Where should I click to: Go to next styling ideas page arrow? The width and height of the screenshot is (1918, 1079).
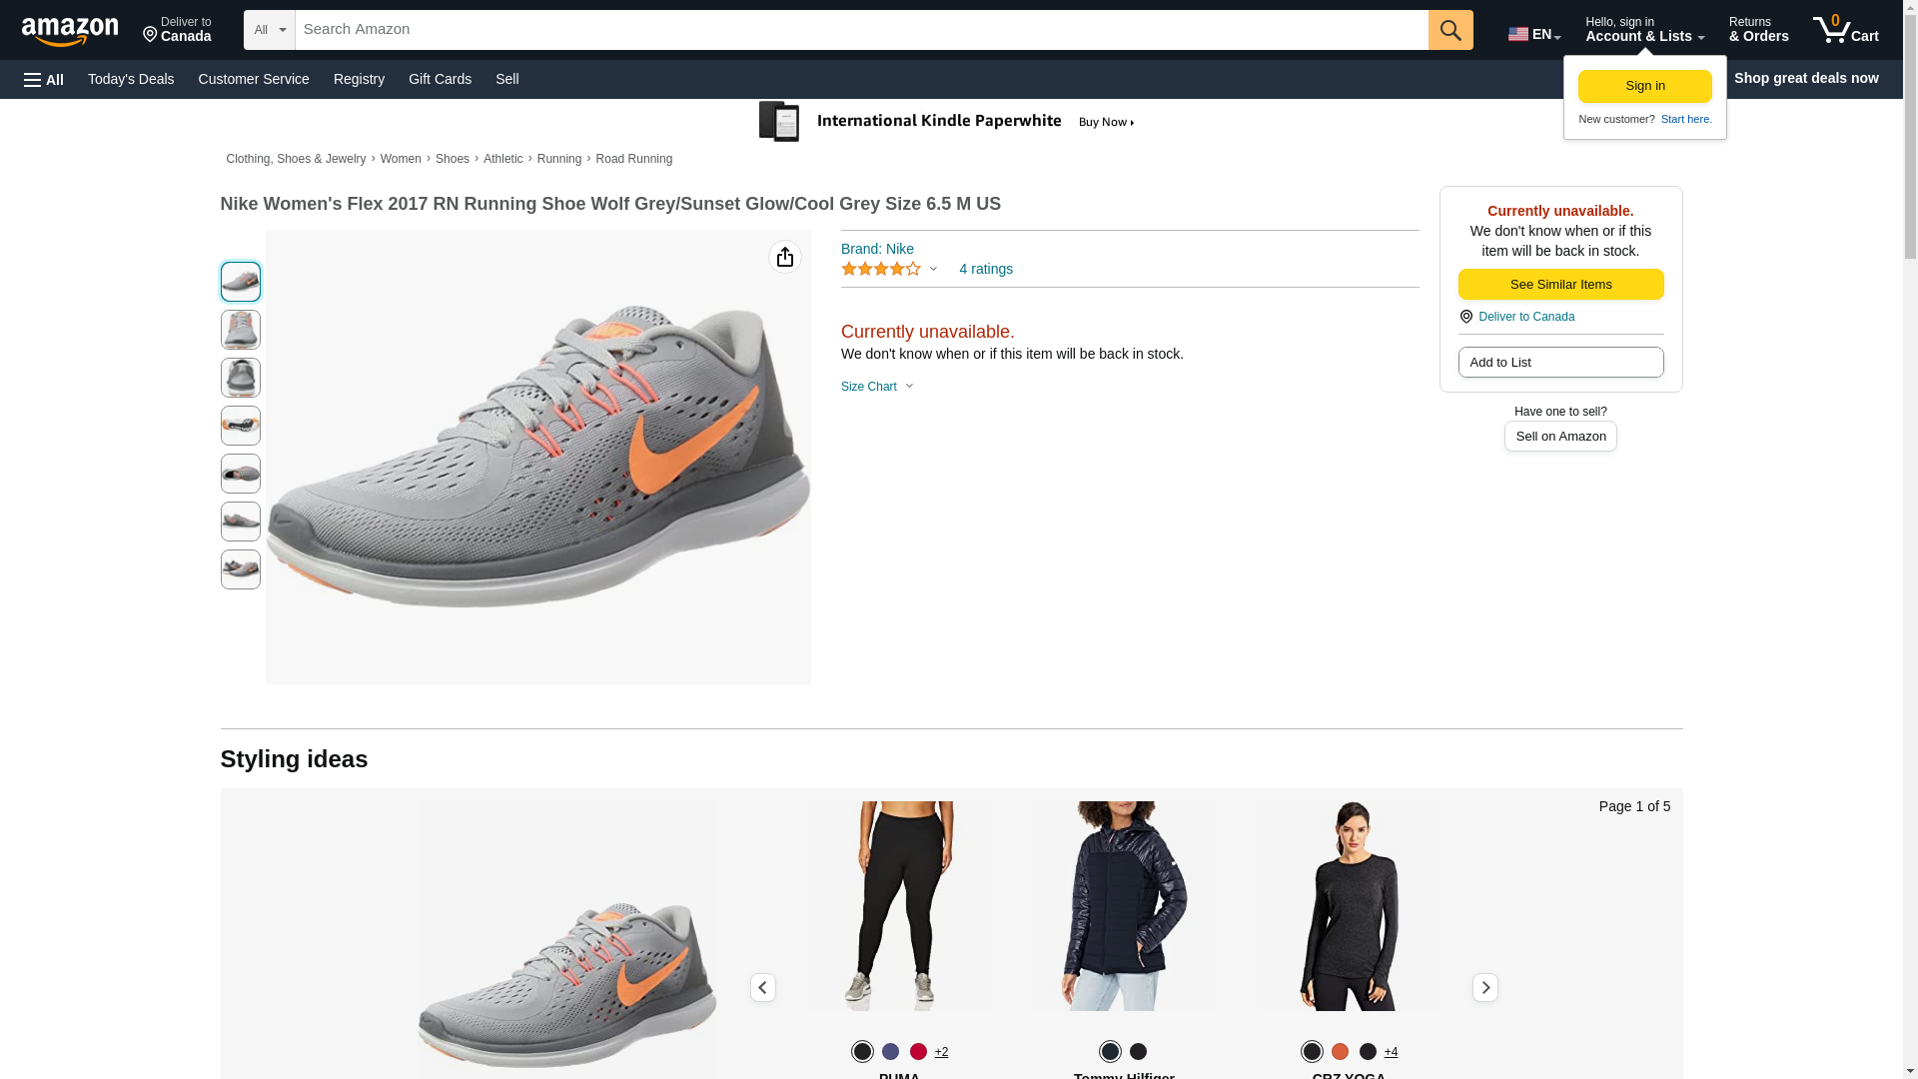[x=1484, y=988]
